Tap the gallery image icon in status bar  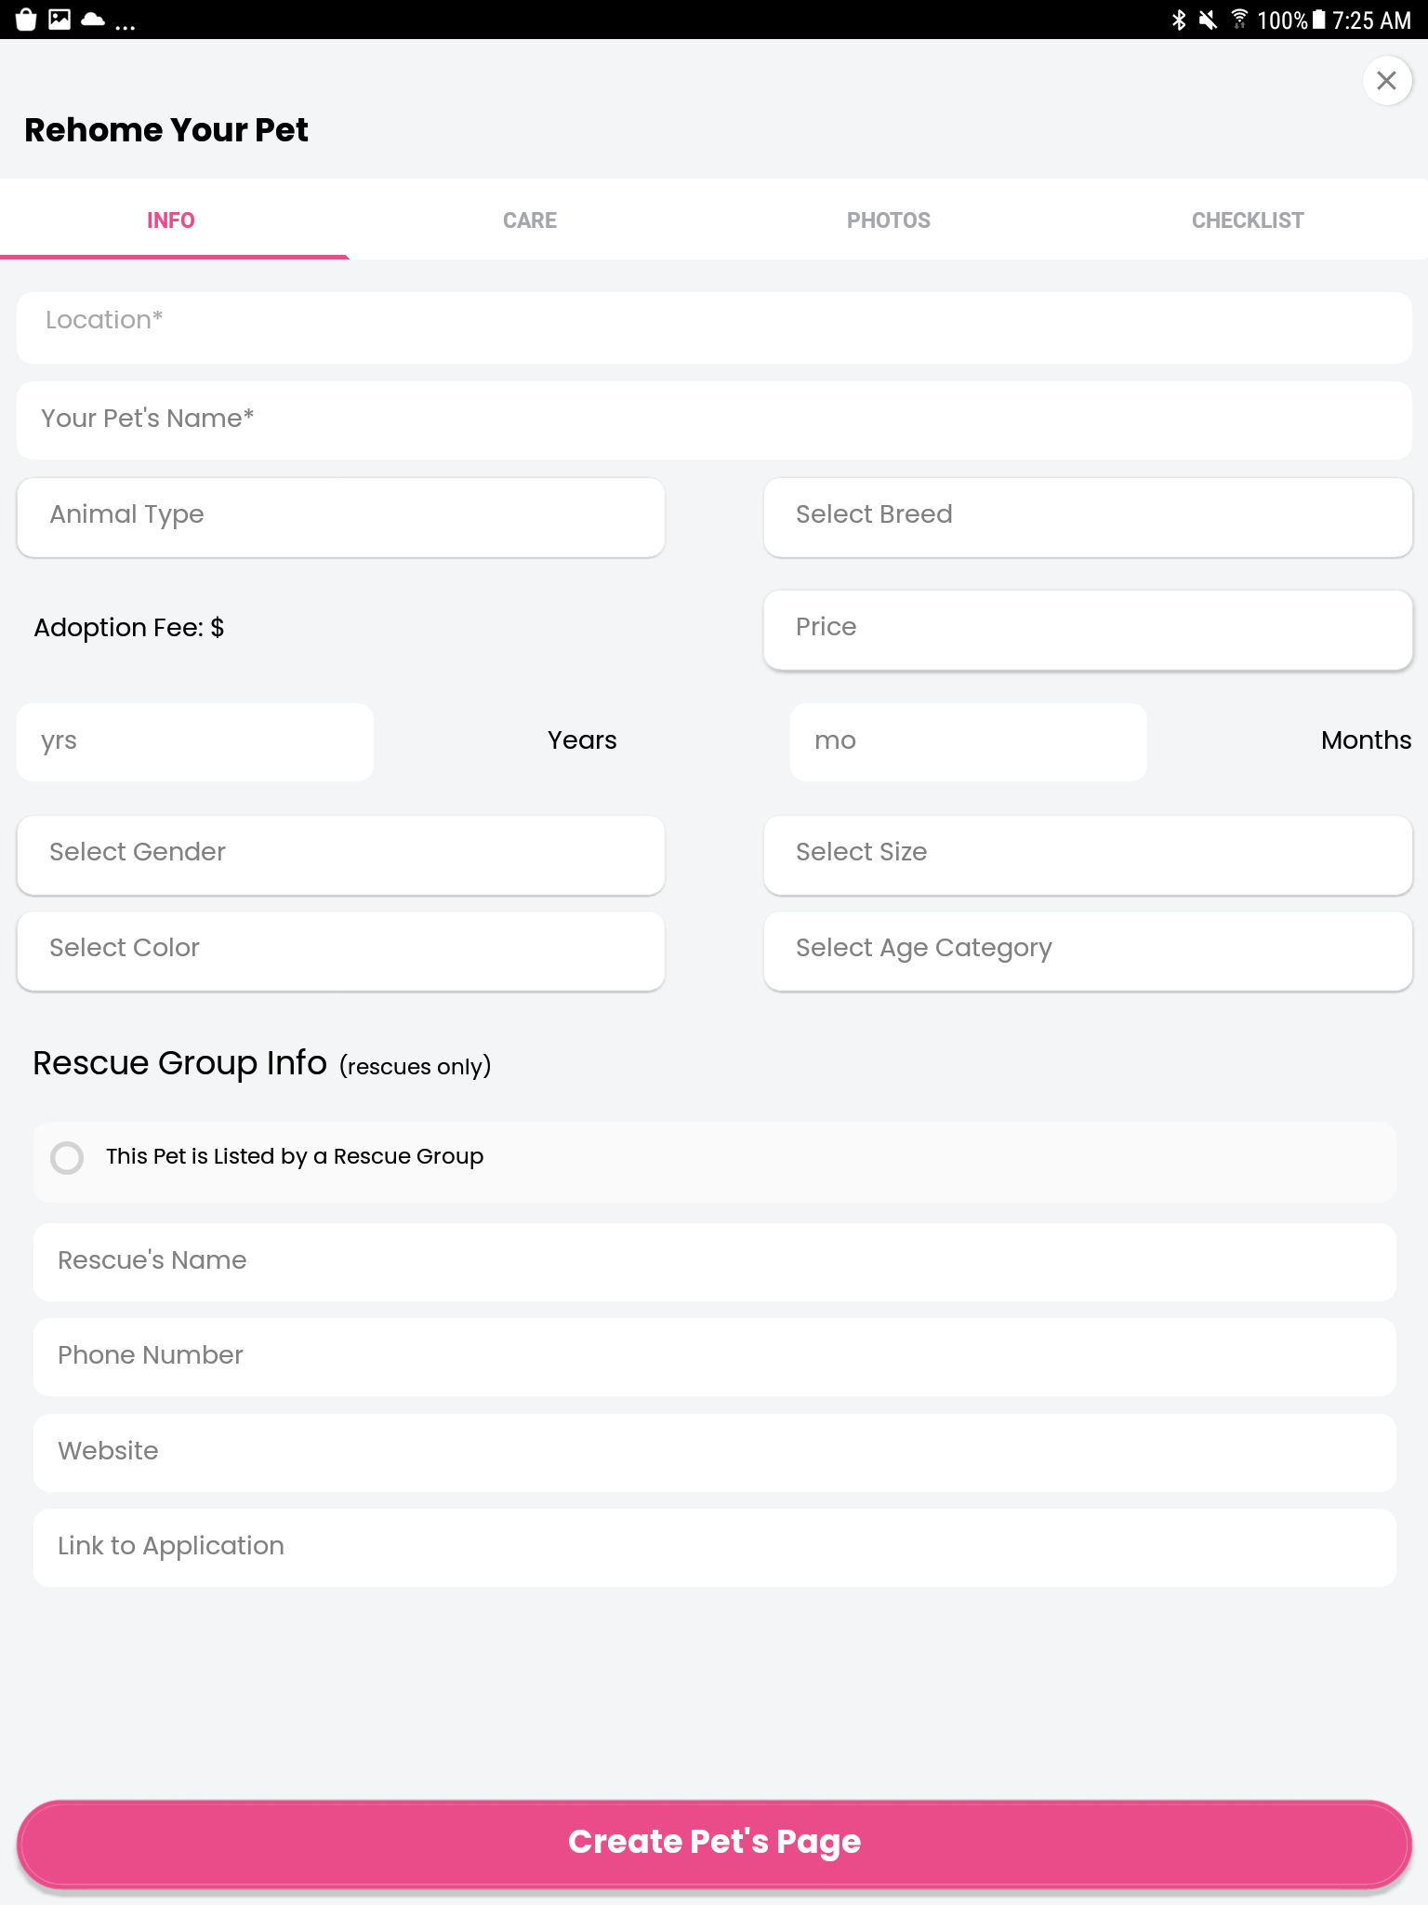59,20
